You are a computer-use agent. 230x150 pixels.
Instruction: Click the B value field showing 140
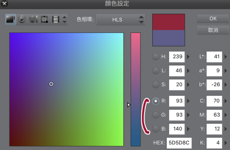click(177, 129)
